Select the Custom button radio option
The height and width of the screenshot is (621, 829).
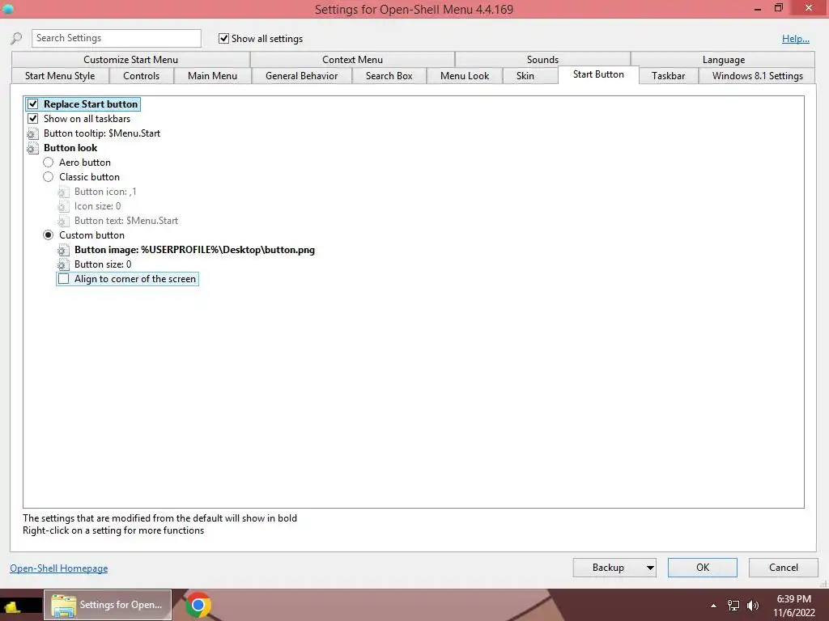48,235
